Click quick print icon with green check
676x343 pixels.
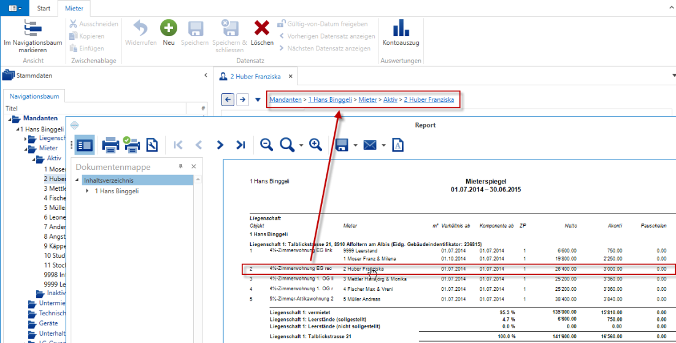click(x=132, y=145)
